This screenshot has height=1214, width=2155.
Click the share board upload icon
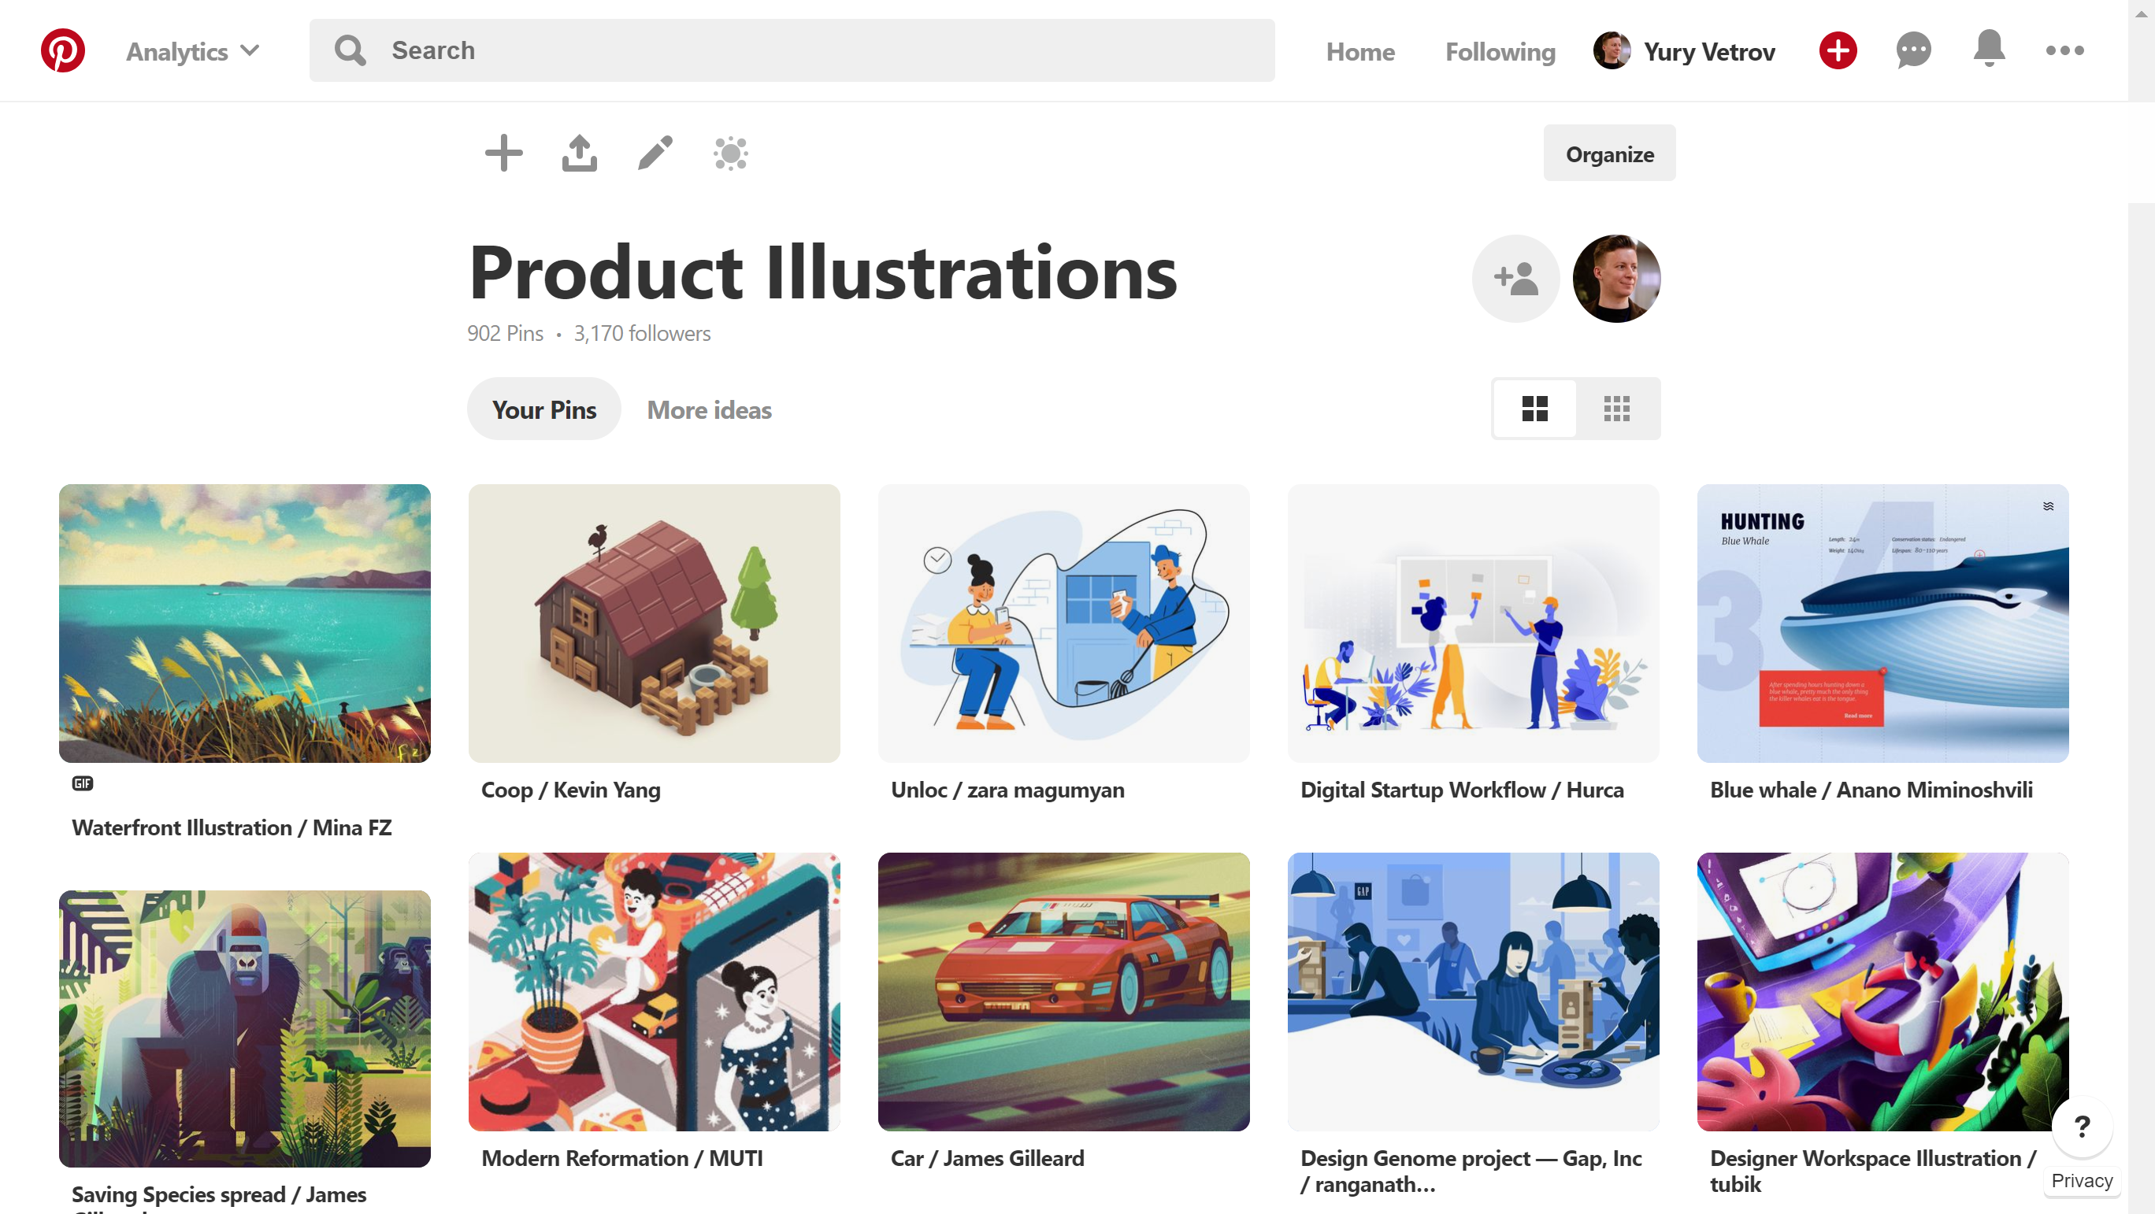click(x=579, y=153)
